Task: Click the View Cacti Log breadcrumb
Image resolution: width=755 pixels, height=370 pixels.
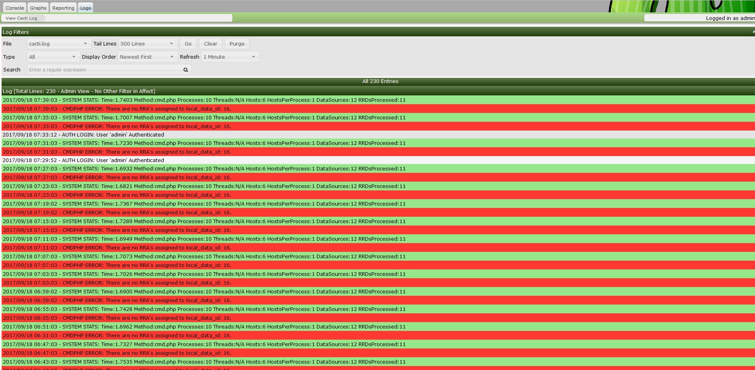Action: [22, 18]
